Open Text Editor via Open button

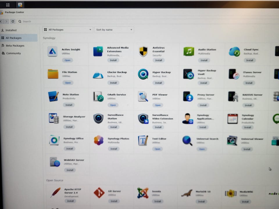click(158, 149)
